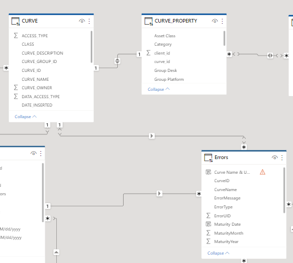Image resolution: width=293 pixels, height=263 pixels.
Task: Click sigma icon beside ErrorUID
Action: coord(208,215)
